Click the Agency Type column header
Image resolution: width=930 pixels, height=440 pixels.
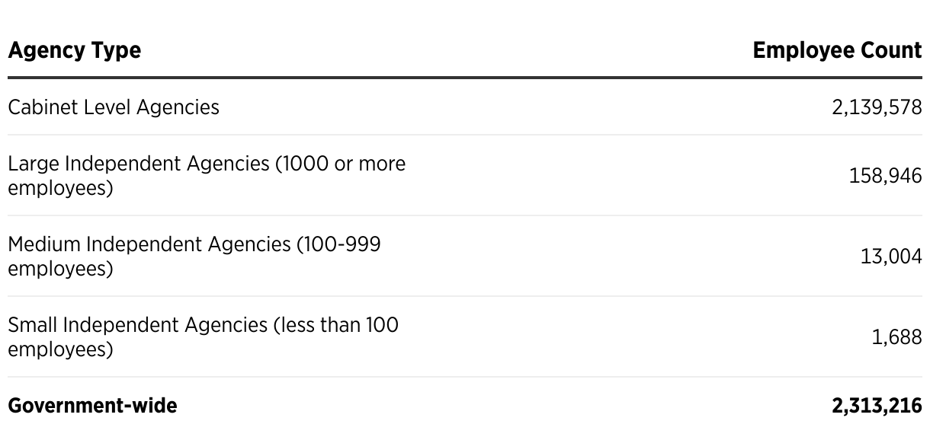(75, 51)
